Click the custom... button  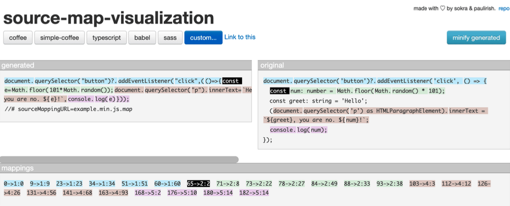pos(203,38)
